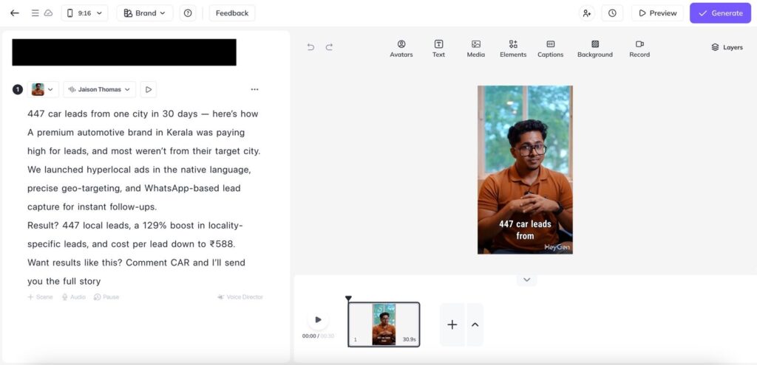Click the Feedback button

pos(232,13)
